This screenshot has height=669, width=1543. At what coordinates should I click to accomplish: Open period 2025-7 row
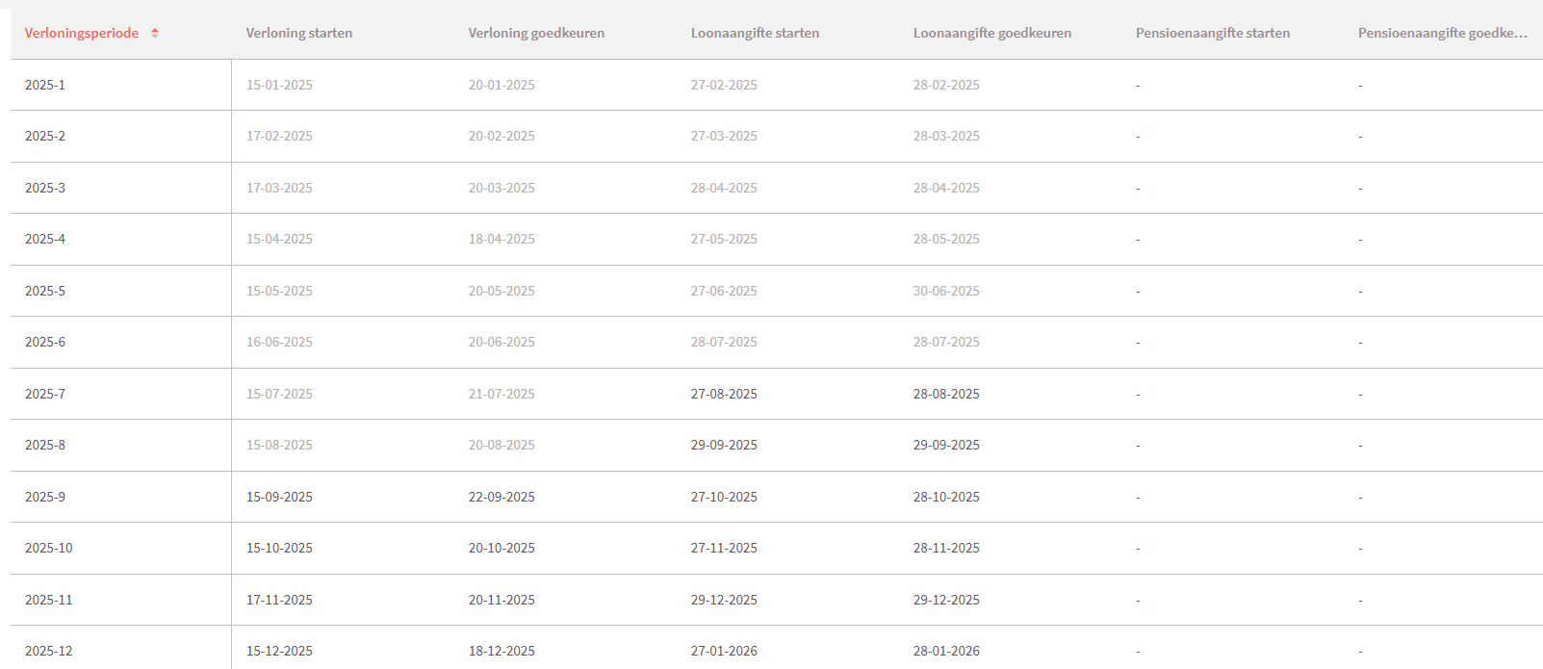[x=45, y=394]
